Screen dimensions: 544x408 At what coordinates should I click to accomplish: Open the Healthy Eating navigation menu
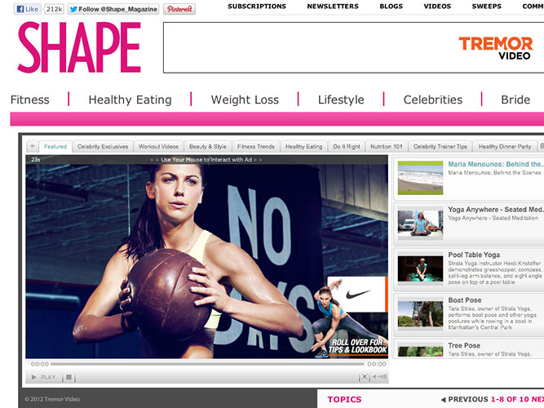tap(130, 100)
